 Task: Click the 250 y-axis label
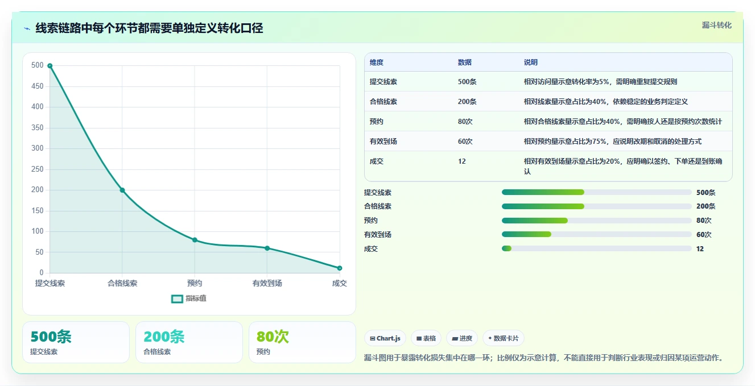point(38,169)
